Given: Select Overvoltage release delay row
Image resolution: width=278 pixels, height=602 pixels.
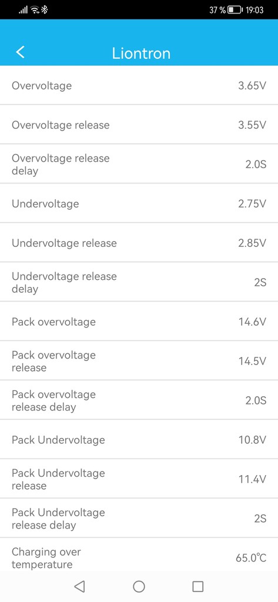Looking at the screenshot, I should [x=139, y=164].
